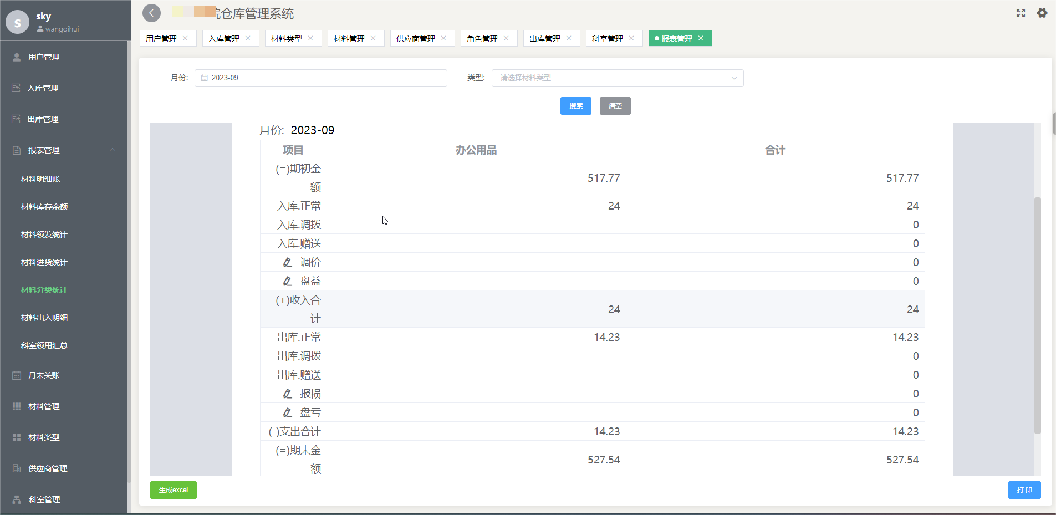This screenshot has height=515, width=1056.
Task: Open 材料进货统计 in sidebar
Action: tap(44, 262)
